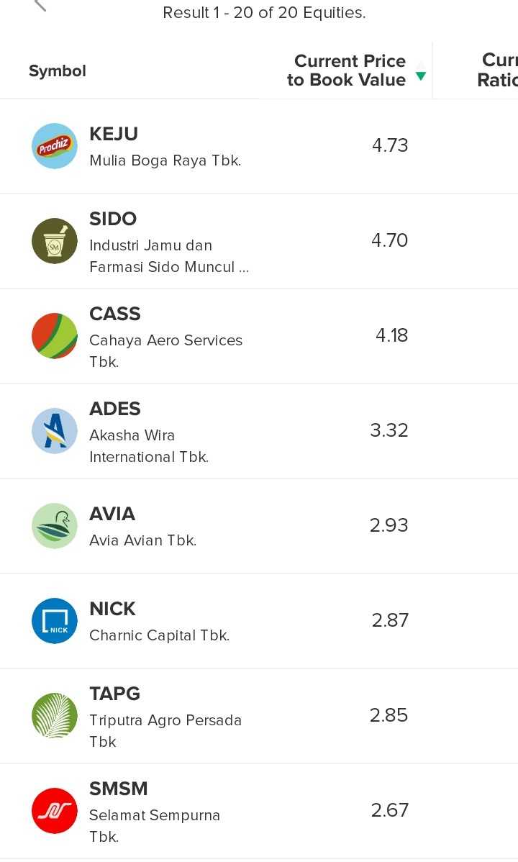Click the 3.32 price to book value for ADES
The image size is (518, 862).
tap(389, 430)
